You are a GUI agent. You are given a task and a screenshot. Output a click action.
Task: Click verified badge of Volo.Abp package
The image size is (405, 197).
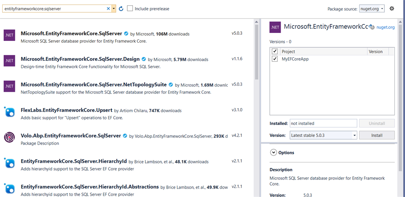pyautogui.click(x=125, y=135)
